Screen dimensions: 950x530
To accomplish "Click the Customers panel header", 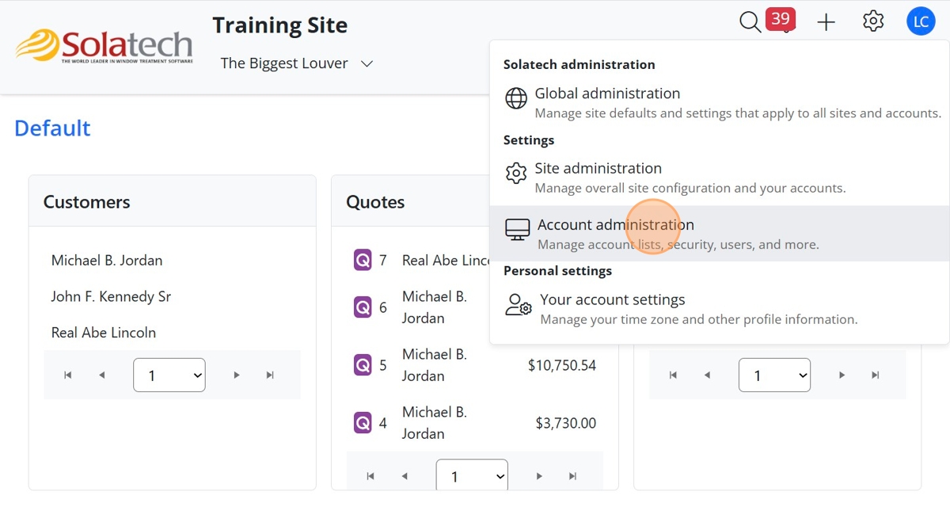I will click(x=173, y=201).
